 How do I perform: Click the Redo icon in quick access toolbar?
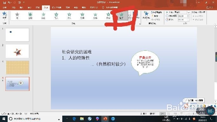[15, 3]
